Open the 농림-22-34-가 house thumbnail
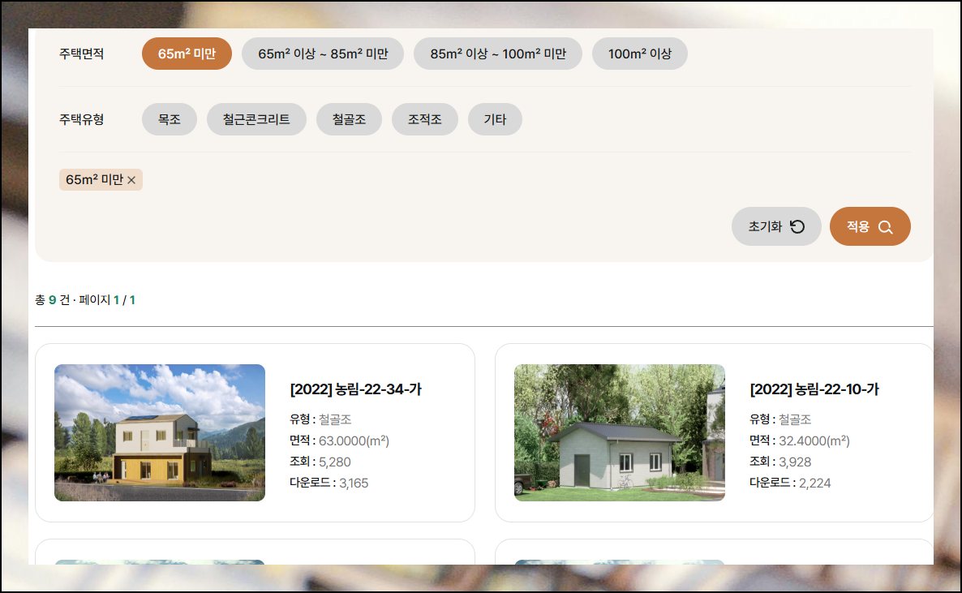This screenshot has width=962, height=593. (160, 432)
